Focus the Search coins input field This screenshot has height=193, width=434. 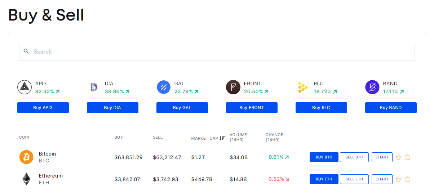(217, 52)
